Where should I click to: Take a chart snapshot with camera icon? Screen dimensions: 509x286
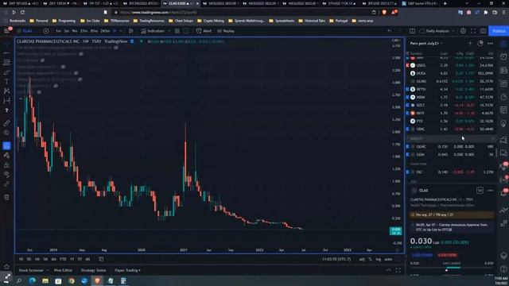tap(484, 31)
